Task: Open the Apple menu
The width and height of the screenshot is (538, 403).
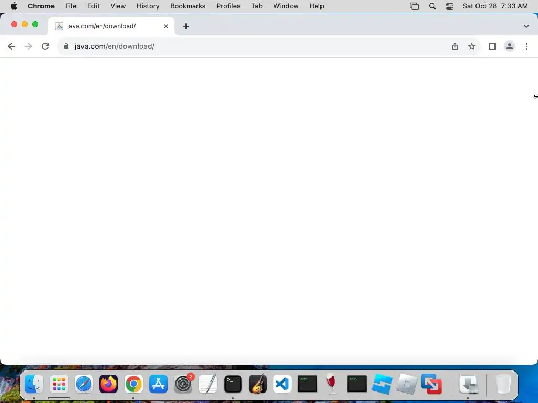Action: point(14,6)
